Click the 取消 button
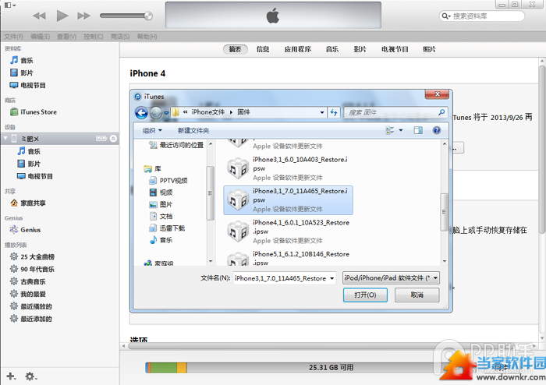Image resolution: width=546 pixels, height=385 pixels. tap(417, 295)
